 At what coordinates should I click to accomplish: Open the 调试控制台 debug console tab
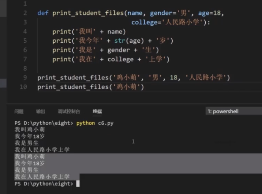[69, 111]
